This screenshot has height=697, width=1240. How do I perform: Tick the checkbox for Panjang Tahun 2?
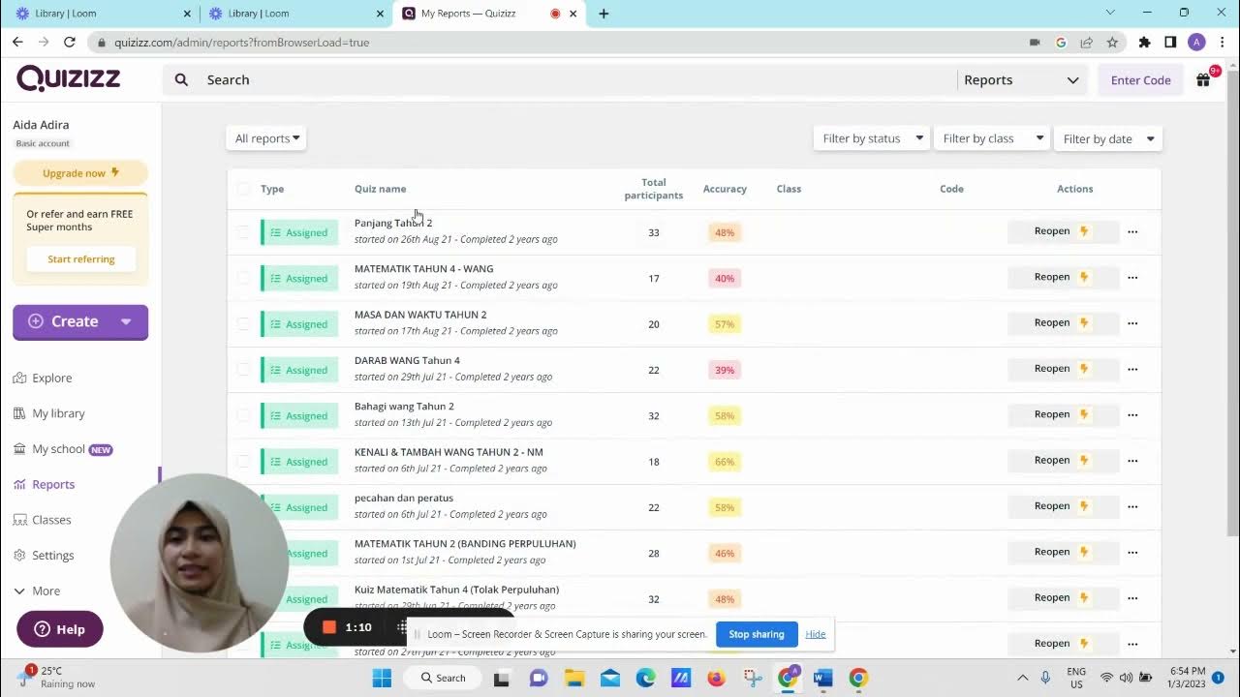pyautogui.click(x=243, y=232)
